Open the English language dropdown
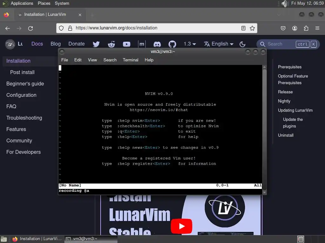The width and height of the screenshot is (325, 243). click(x=219, y=44)
